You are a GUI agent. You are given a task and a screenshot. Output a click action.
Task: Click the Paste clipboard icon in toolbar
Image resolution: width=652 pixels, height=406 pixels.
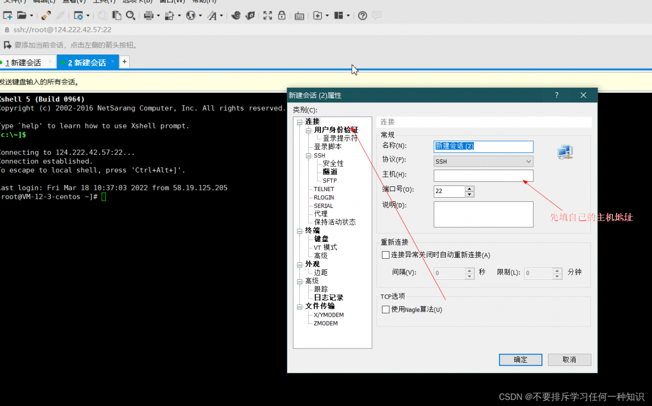tap(117, 16)
